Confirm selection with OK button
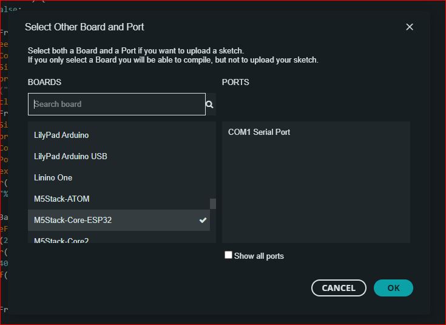 coord(393,288)
